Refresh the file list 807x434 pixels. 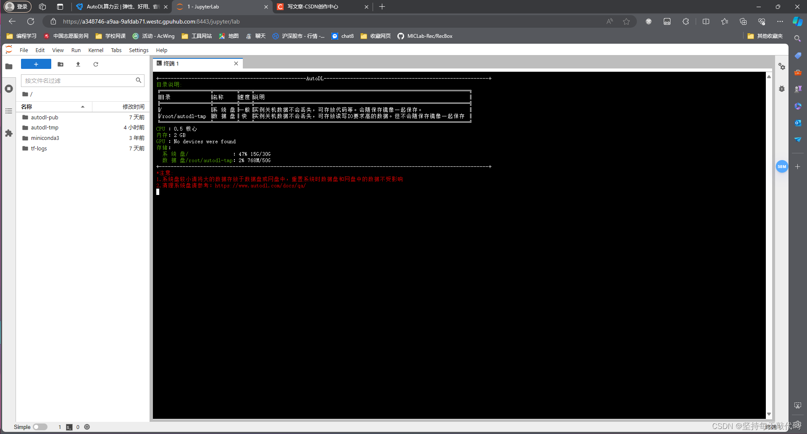[x=96, y=64]
